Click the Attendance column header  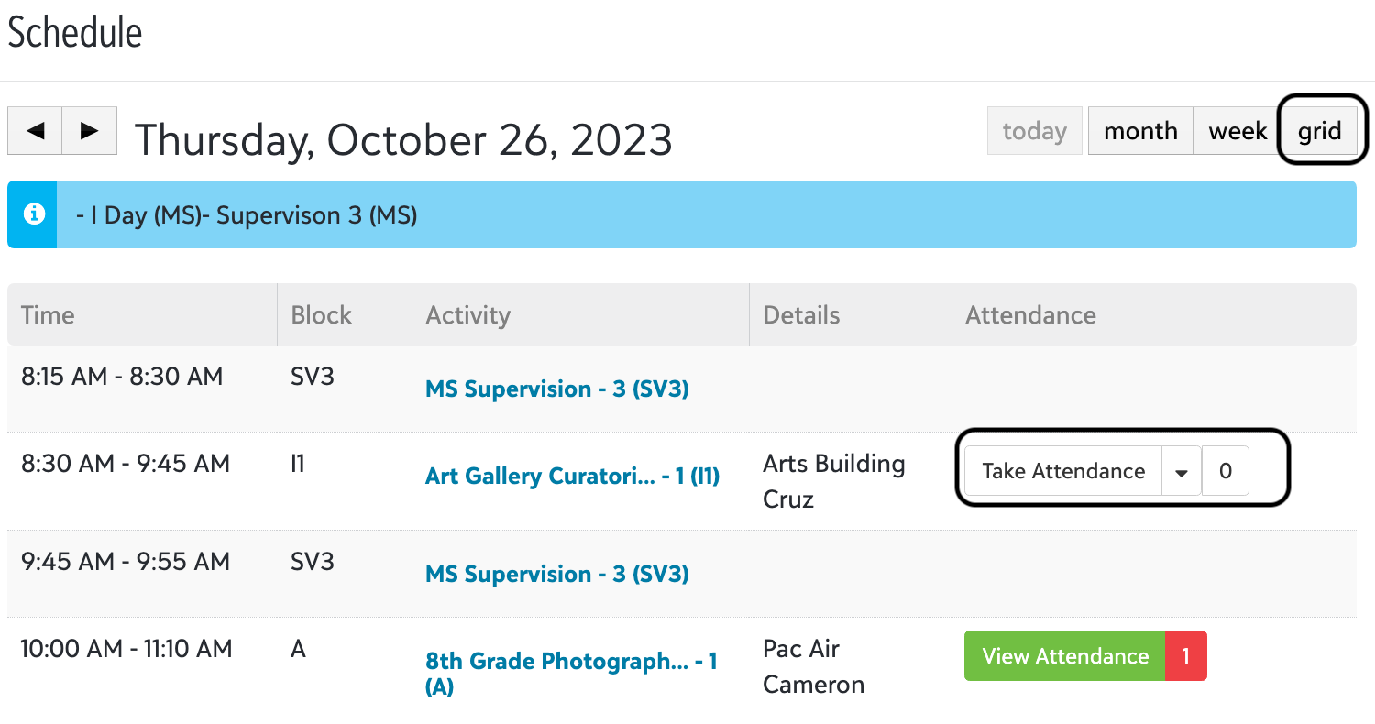pyautogui.click(x=1030, y=315)
